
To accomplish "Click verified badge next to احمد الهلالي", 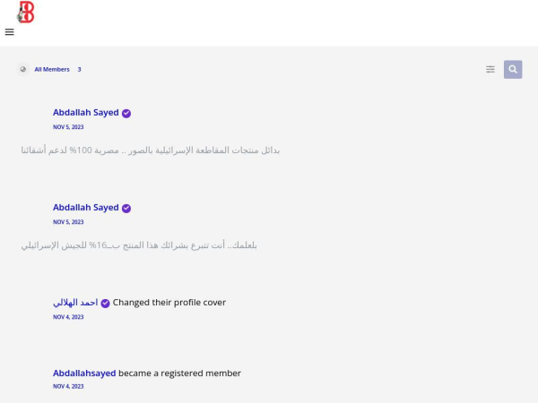I will tap(105, 303).
